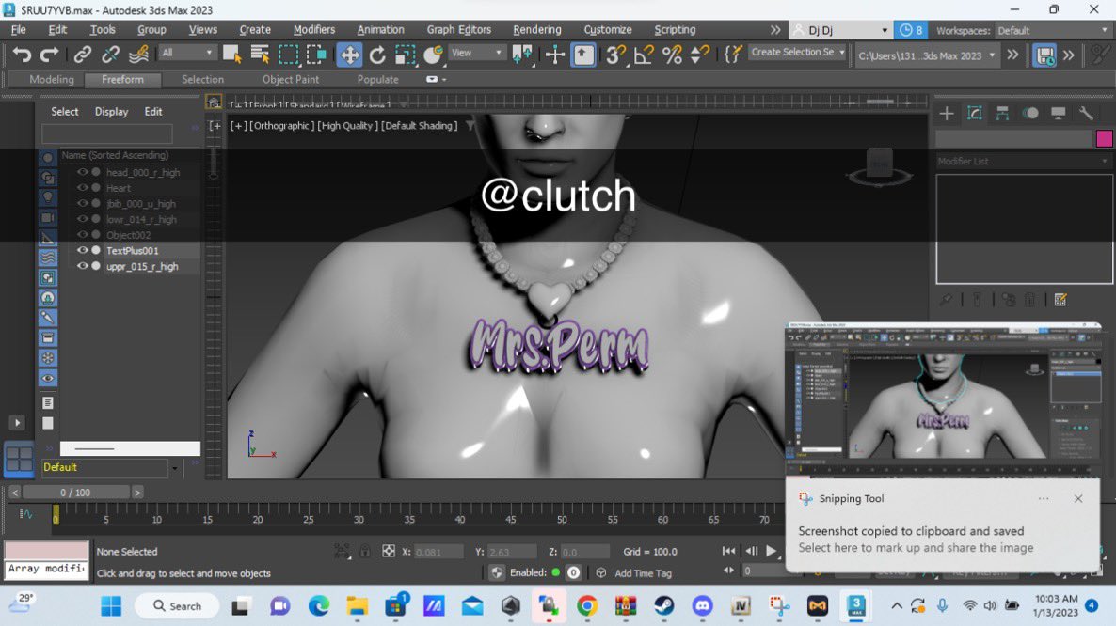1116x626 pixels.
Task: Click Bind to Space Warp icon
Action: click(138, 55)
